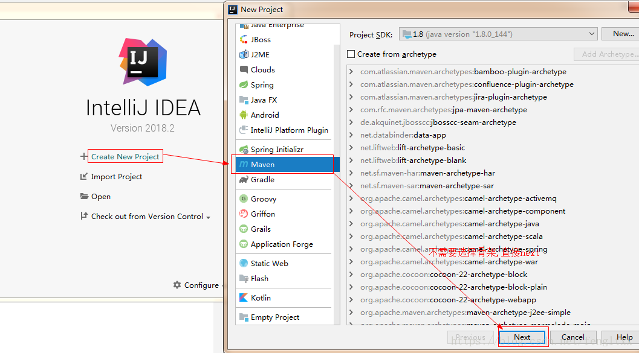Expand the jira-plugin-archetype entry
This screenshot has height=353, width=639.
[351, 97]
